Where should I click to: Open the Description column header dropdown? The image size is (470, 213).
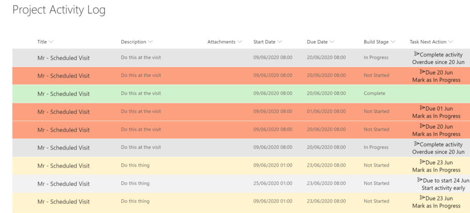pyautogui.click(x=150, y=42)
